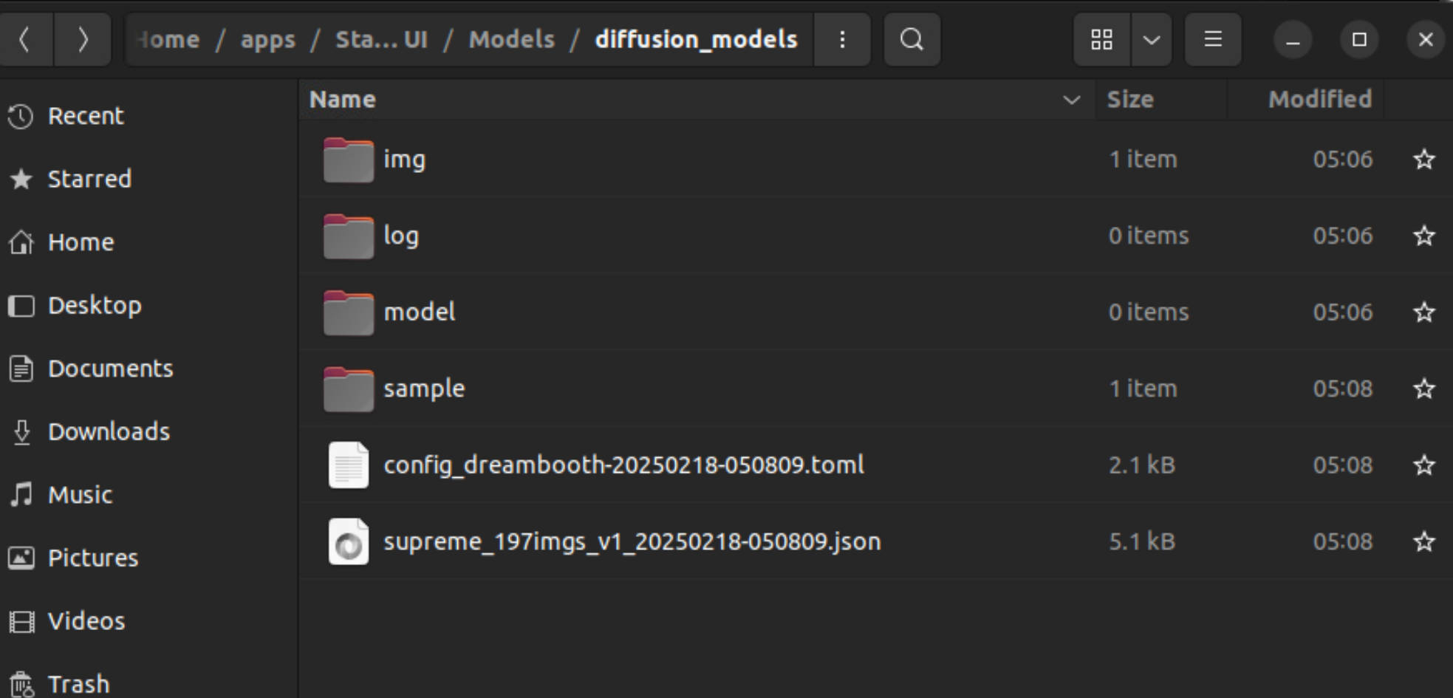Open the search bar
The image size is (1453, 698).
(912, 40)
